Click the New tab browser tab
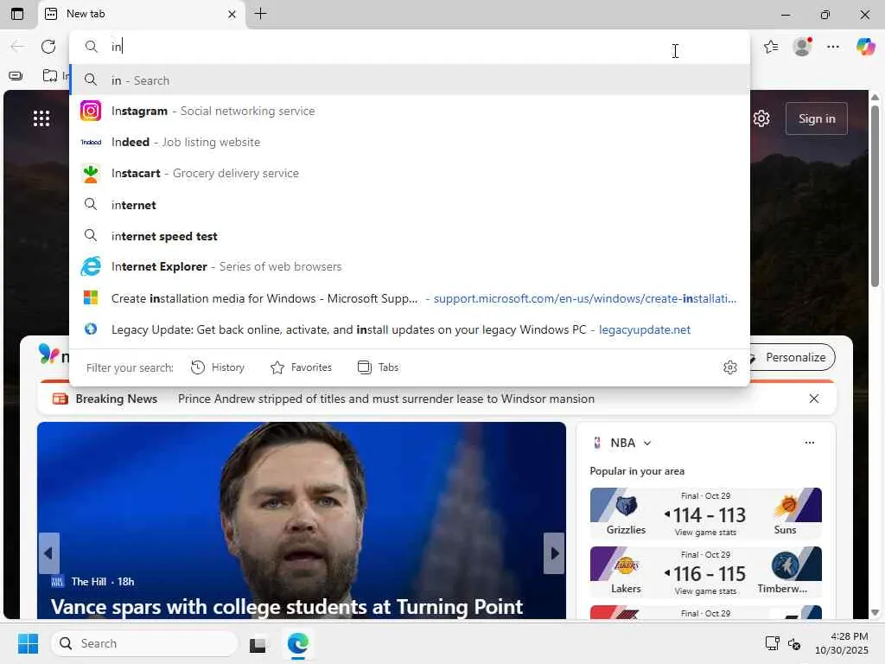The image size is (885, 664). coord(141,14)
